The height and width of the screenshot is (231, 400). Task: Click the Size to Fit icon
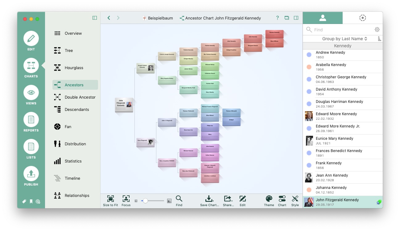tap(110, 199)
